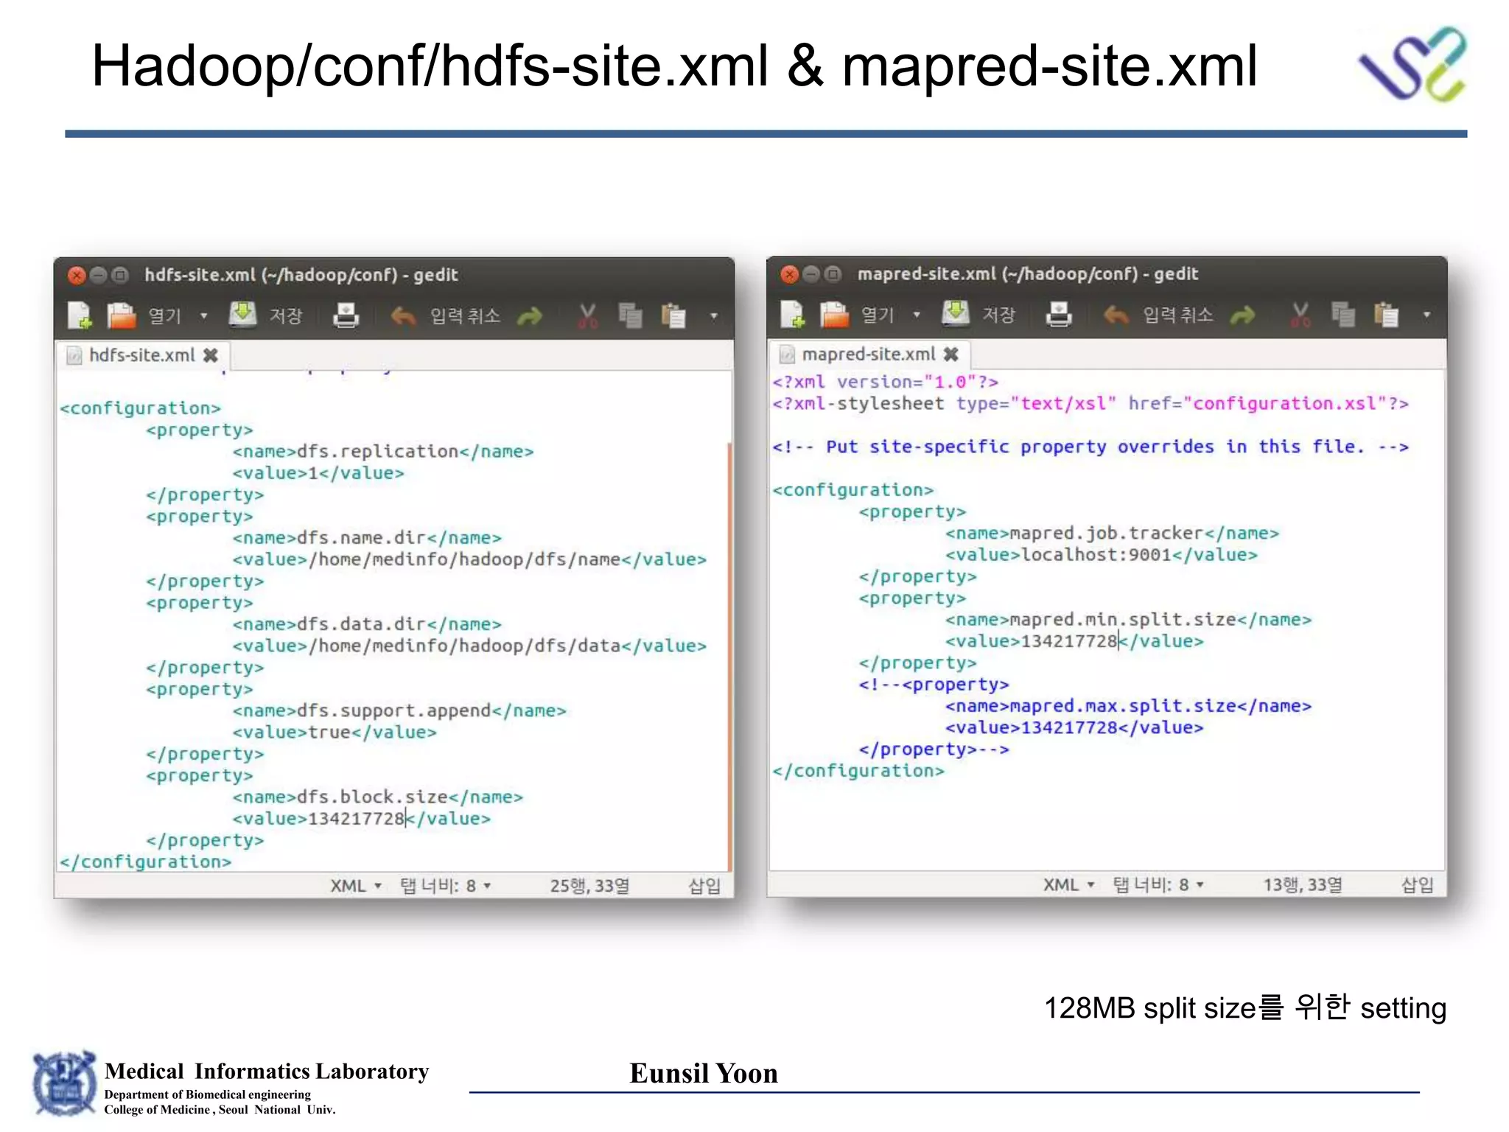Click Redo arrow icon in hdfs-site.xml window
This screenshot has height=1132, width=1509.
click(x=530, y=317)
